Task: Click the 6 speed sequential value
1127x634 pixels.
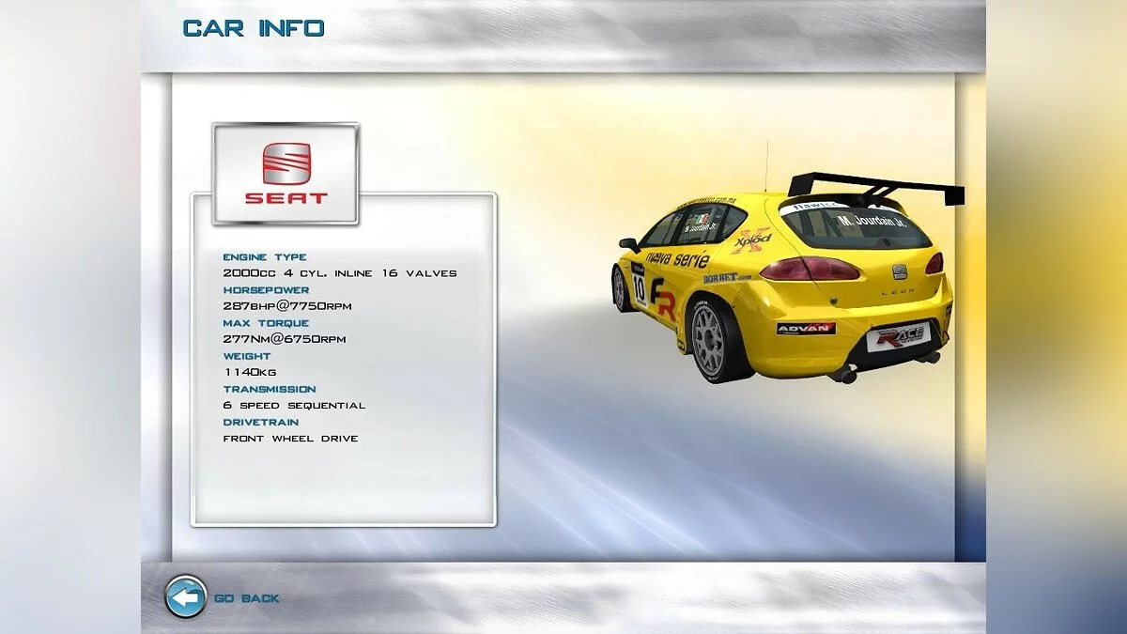Action: pos(294,406)
